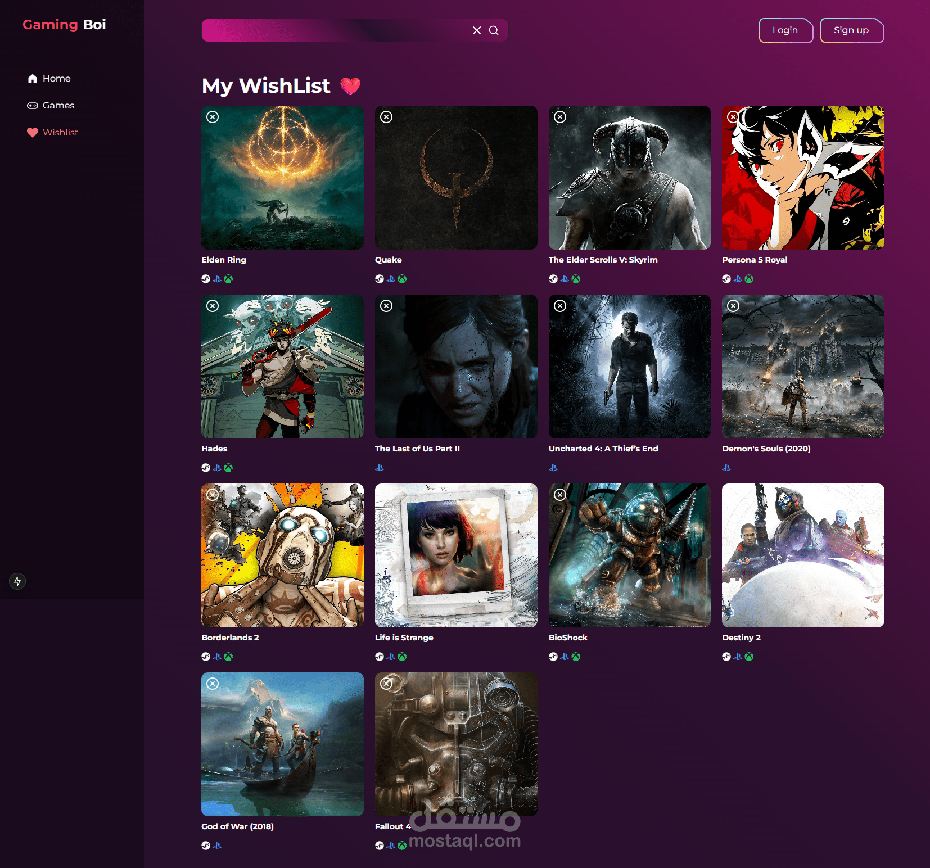Screen dimensions: 930x868
Task: Click Xbox icon under Destiny 2
Action: 749,657
